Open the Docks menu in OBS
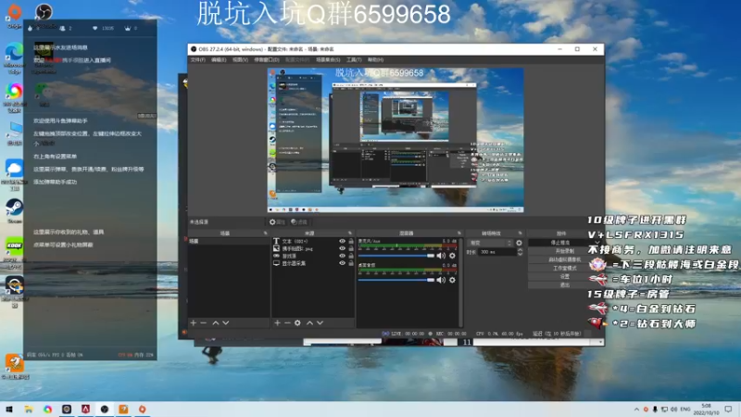 click(x=267, y=60)
